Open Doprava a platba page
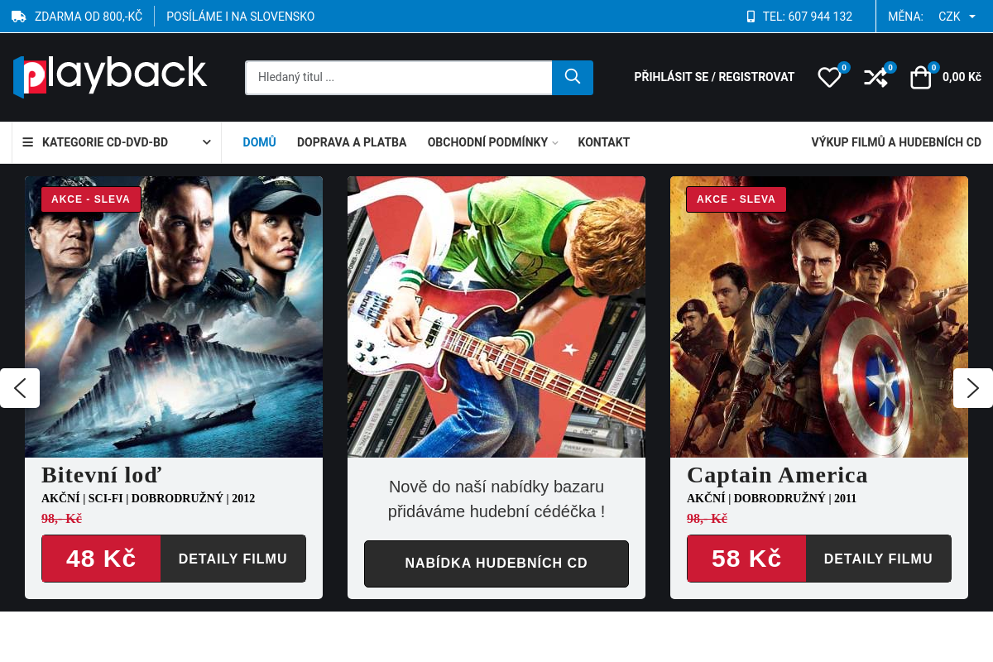The image size is (993, 662). (352, 142)
